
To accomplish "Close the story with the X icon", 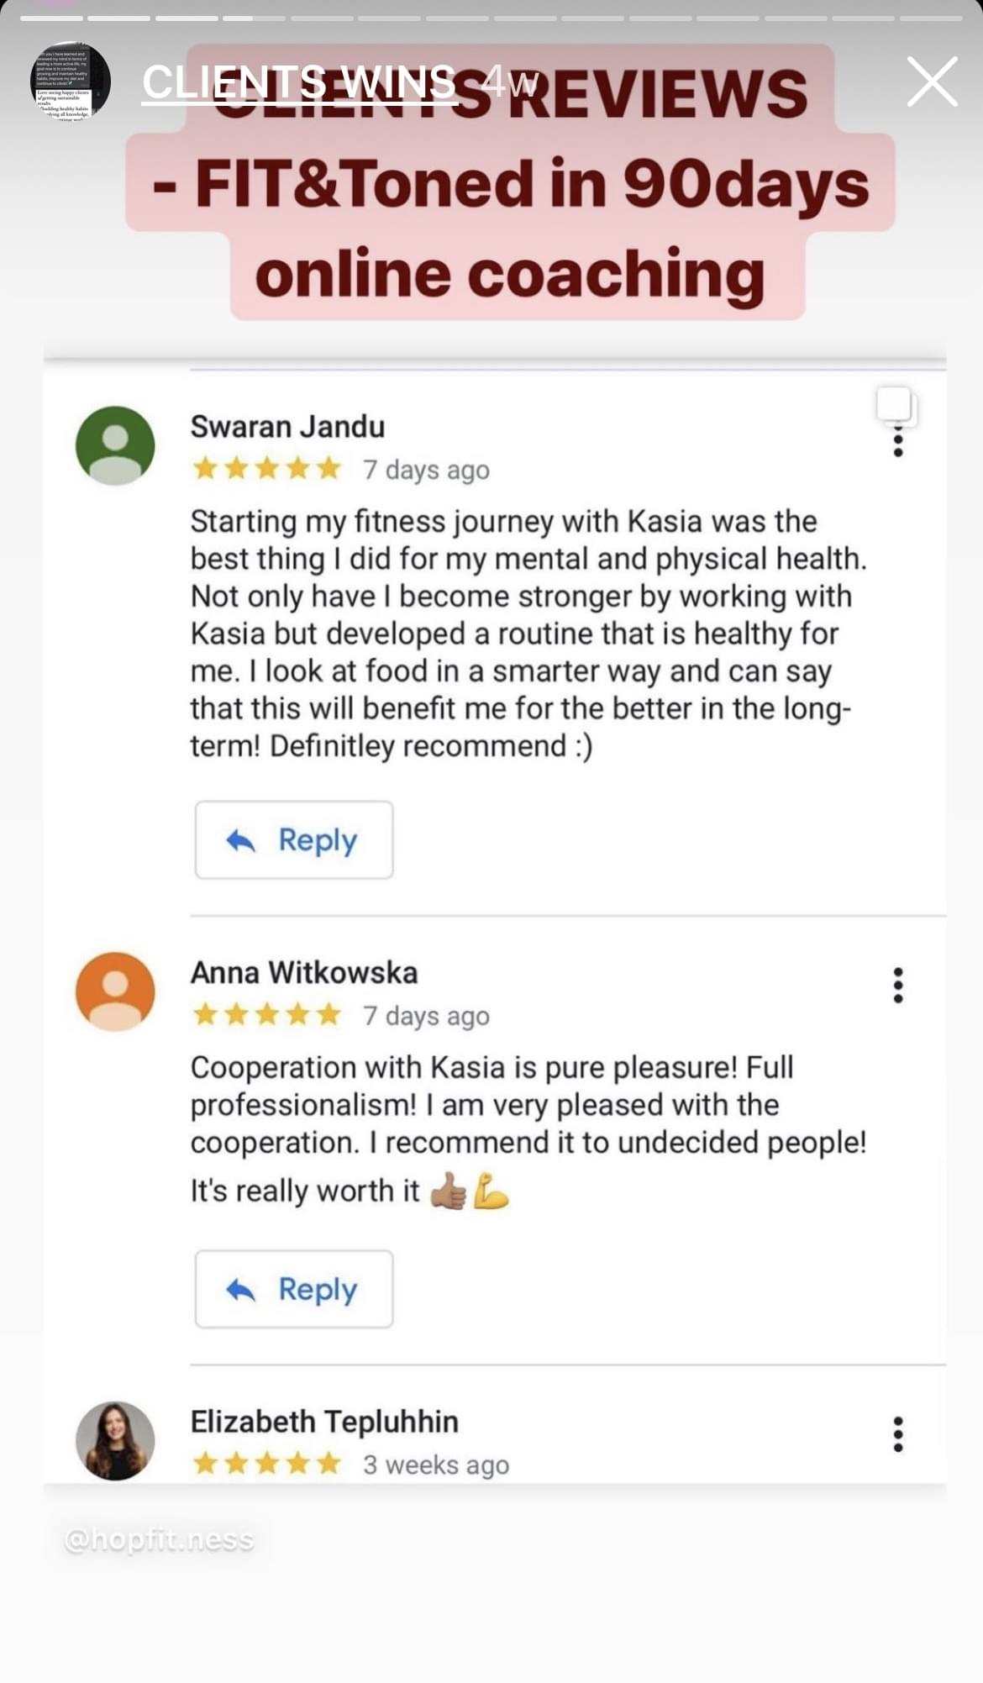I will point(932,82).
